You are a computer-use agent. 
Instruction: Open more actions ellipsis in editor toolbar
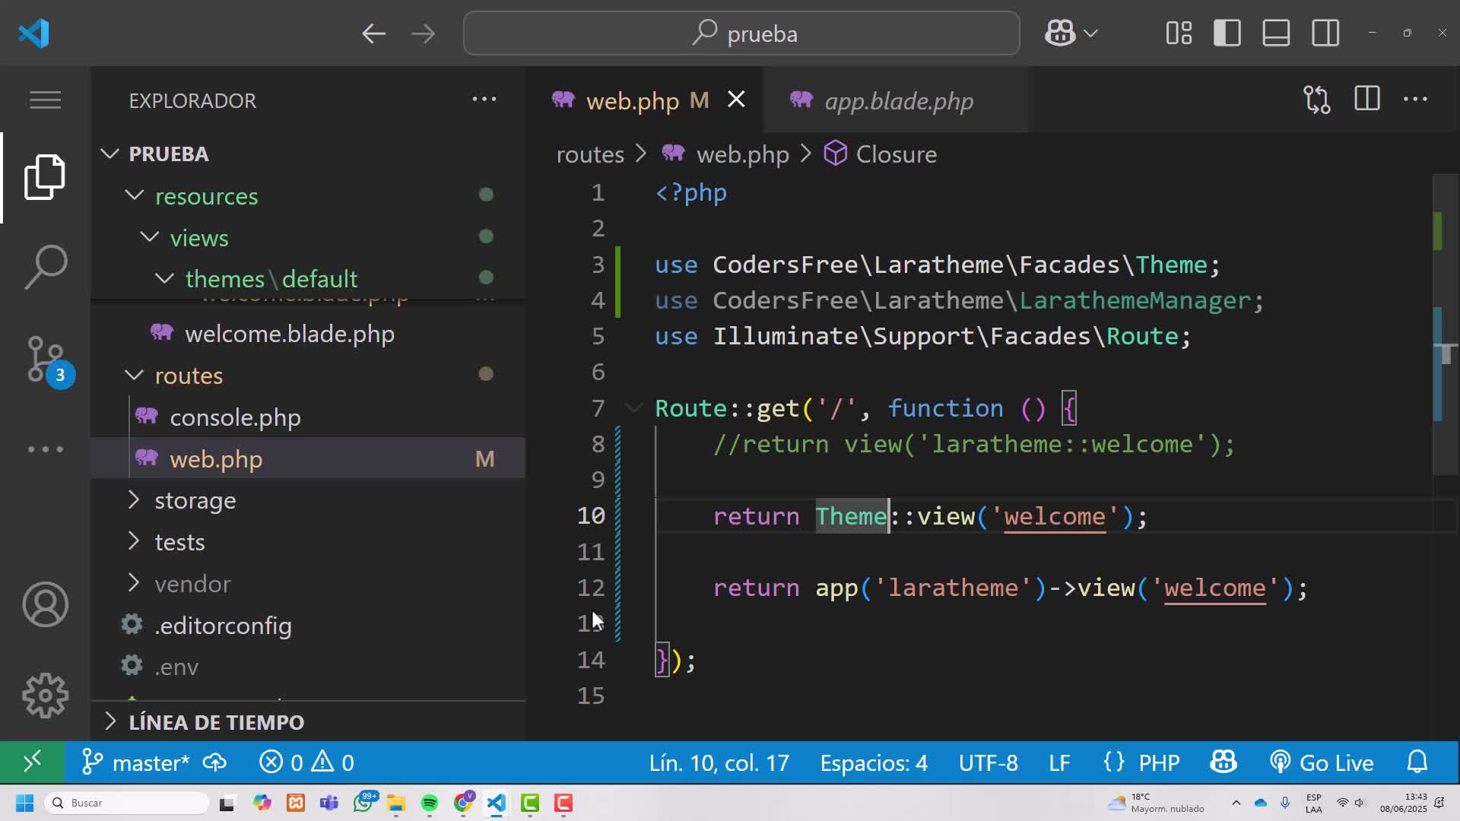point(1415,99)
